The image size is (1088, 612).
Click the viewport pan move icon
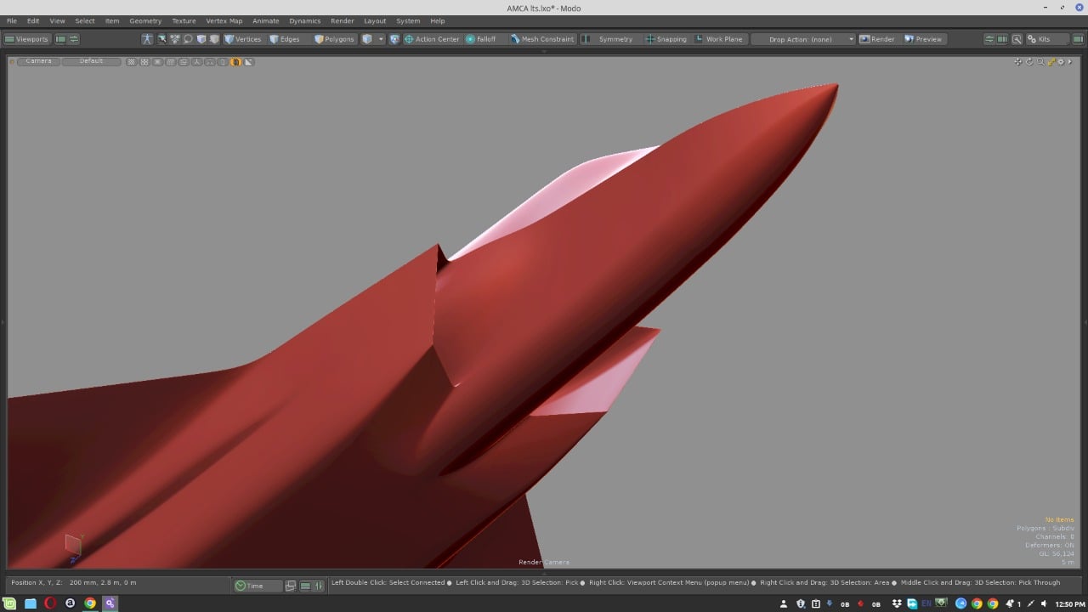point(1018,62)
